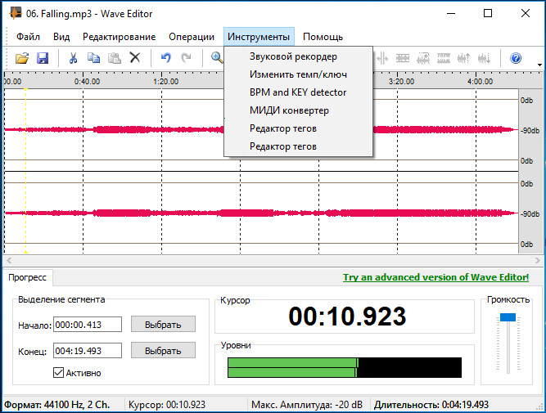Toggle the Активно checkbox
546x413 pixels.
(58, 373)
